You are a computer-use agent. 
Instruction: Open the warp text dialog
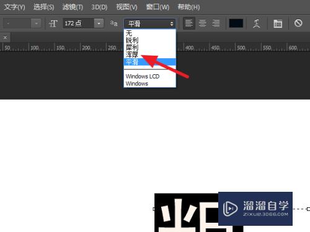coord(257,24)
